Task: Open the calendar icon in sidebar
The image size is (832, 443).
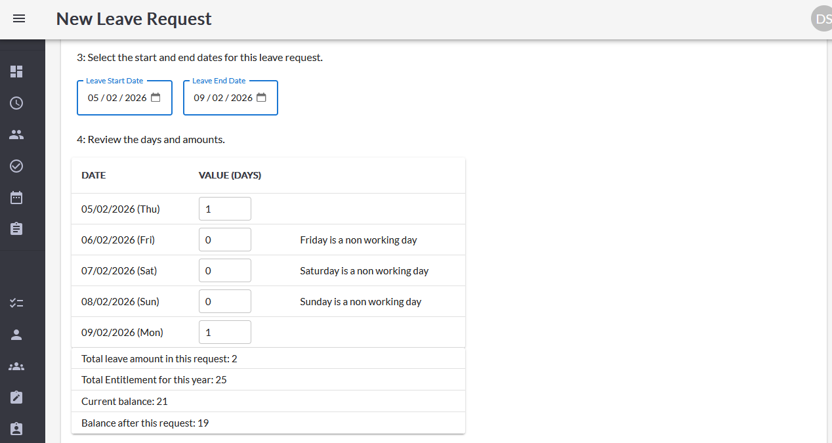Action: pyautogui.click(x=16, y=198)
